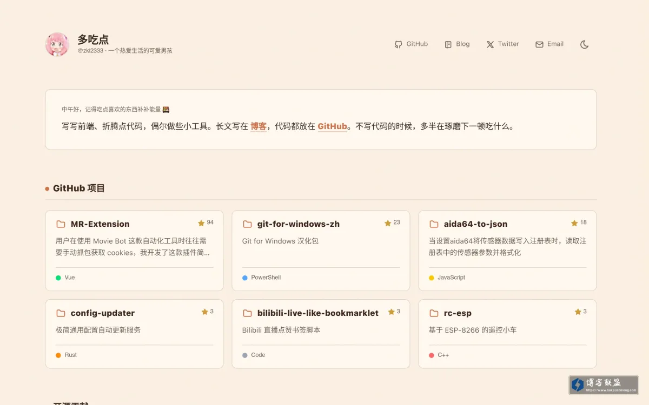Screen dimensions: 649x405
Task: Click the folder icon on aida64-to-json card
Action: tap(434, 224)
